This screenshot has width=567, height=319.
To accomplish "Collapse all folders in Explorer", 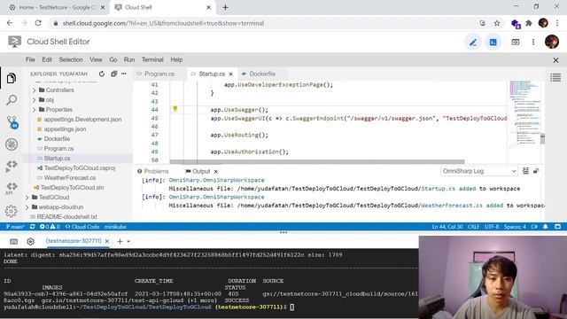I will (114, 74).
